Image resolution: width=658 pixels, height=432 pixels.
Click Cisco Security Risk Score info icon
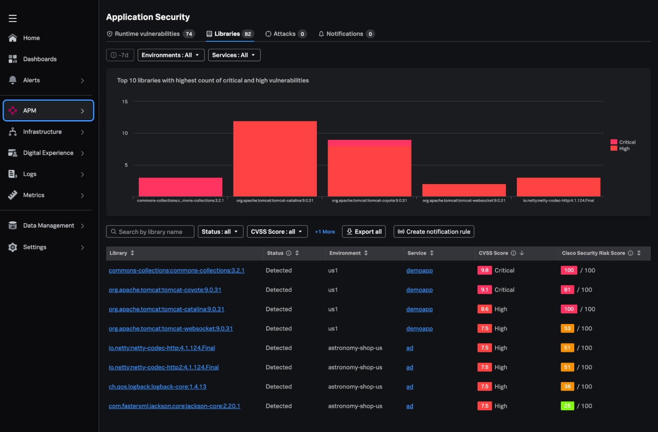pyautogui.click(x=631, y=253)
